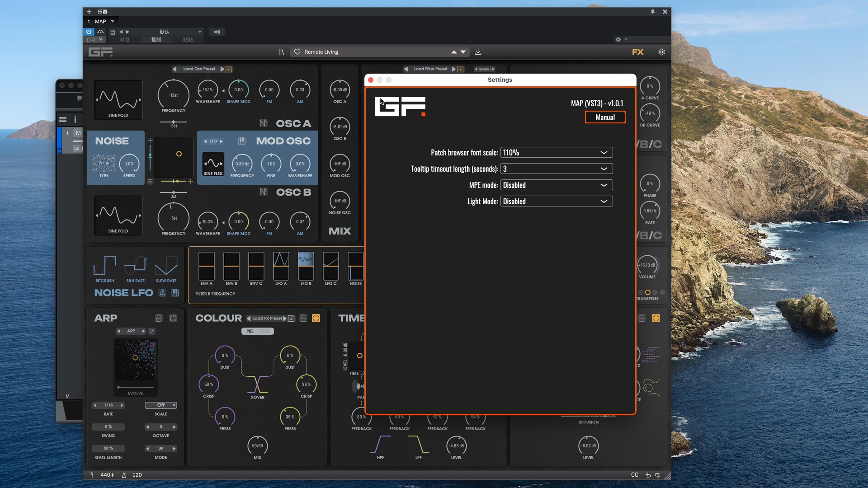
Task: Expand the Light Mode dropdown
Action: 556,202
